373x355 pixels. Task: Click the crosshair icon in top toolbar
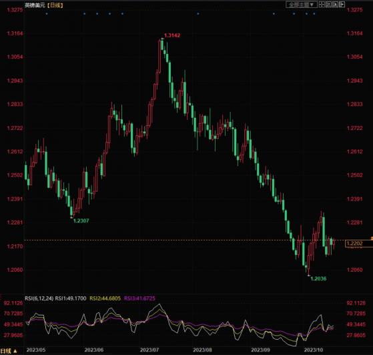322,4
